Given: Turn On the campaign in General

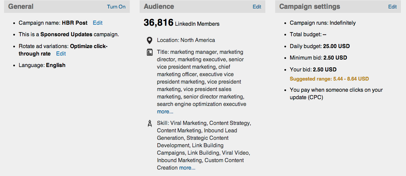Looking at the screenshot, I should point(116,7).
